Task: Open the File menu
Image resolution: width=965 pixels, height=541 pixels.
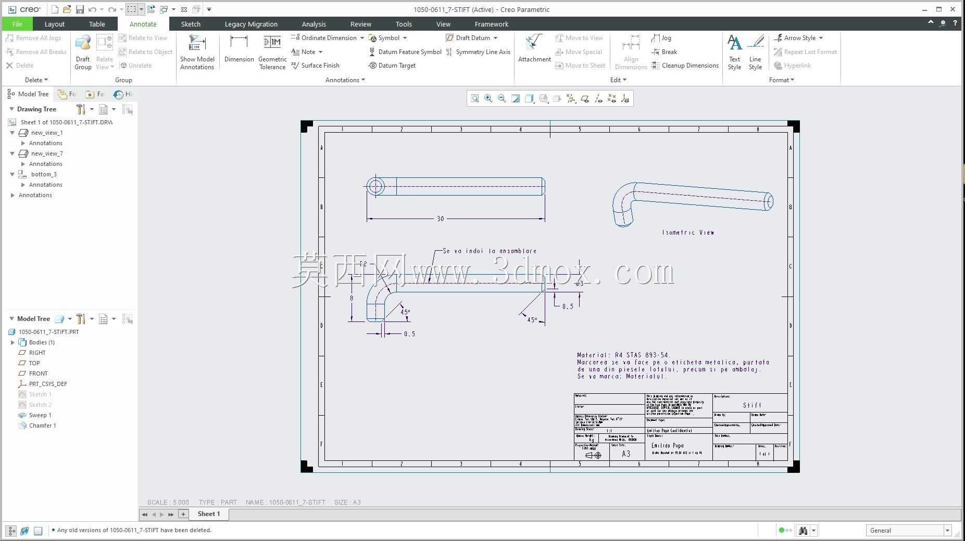Action: tap(17, 24)
